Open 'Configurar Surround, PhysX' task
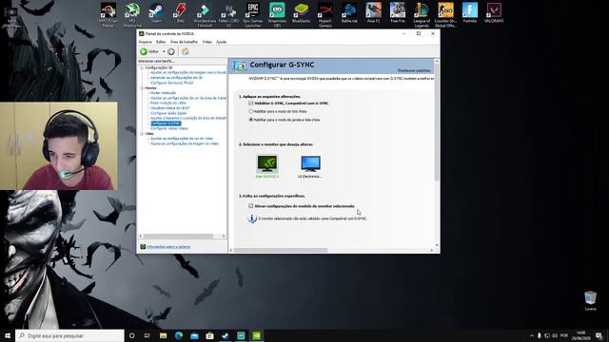This screenshot has height=342, width=609. (x=171, y=83)
